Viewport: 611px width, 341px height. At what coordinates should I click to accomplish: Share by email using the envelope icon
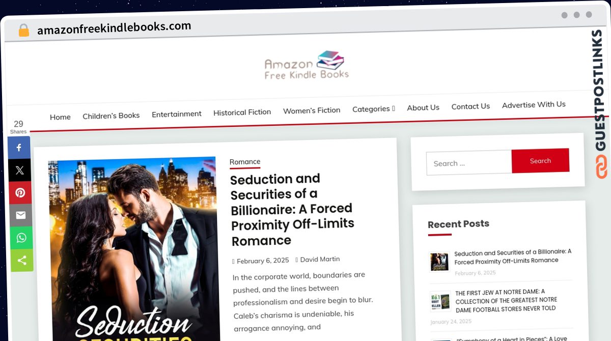pyautogui.click(x=20, y=215)
